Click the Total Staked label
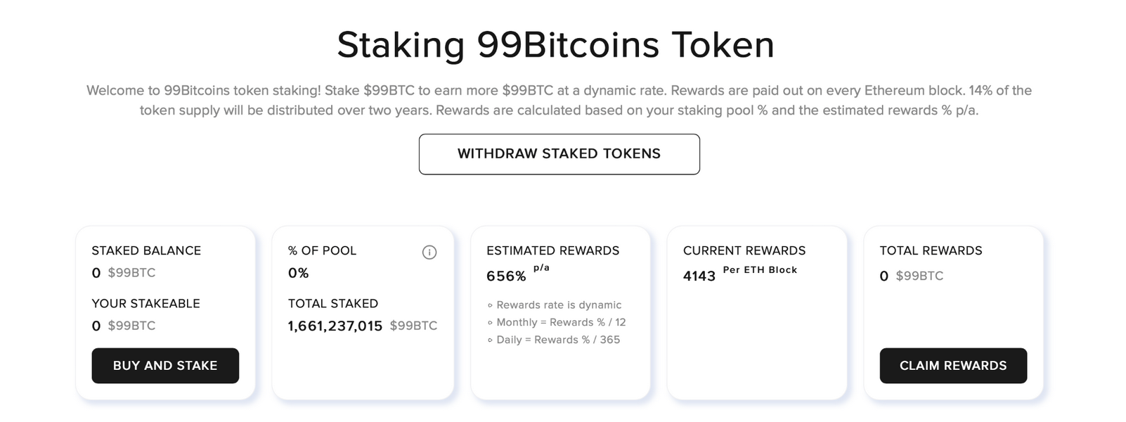Screen dimensions: 1126x422 pyautogui.click(x=333, y=304)
